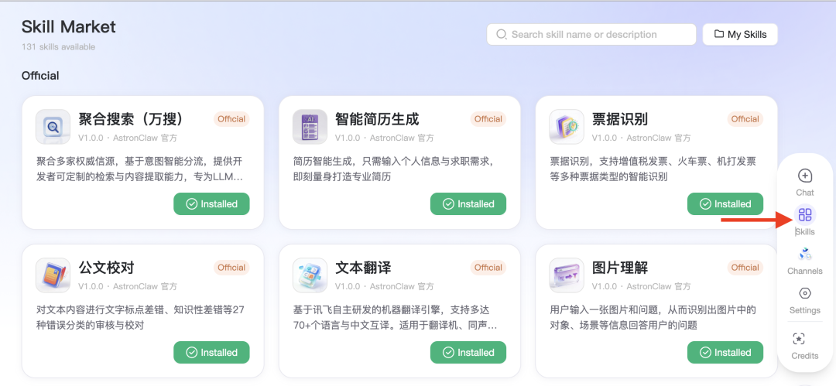
Task: Click the Official section heading
Action: [x=40, y=76]
